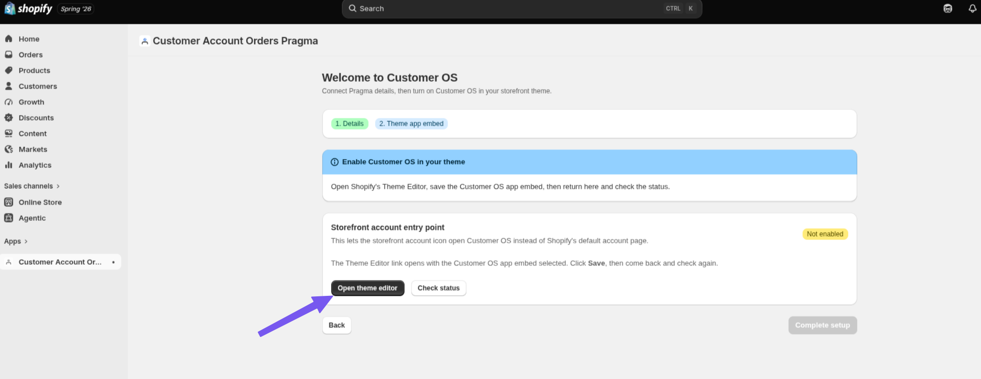Click the Content icon in sidebar
The image size is (981, 379).
9,133
